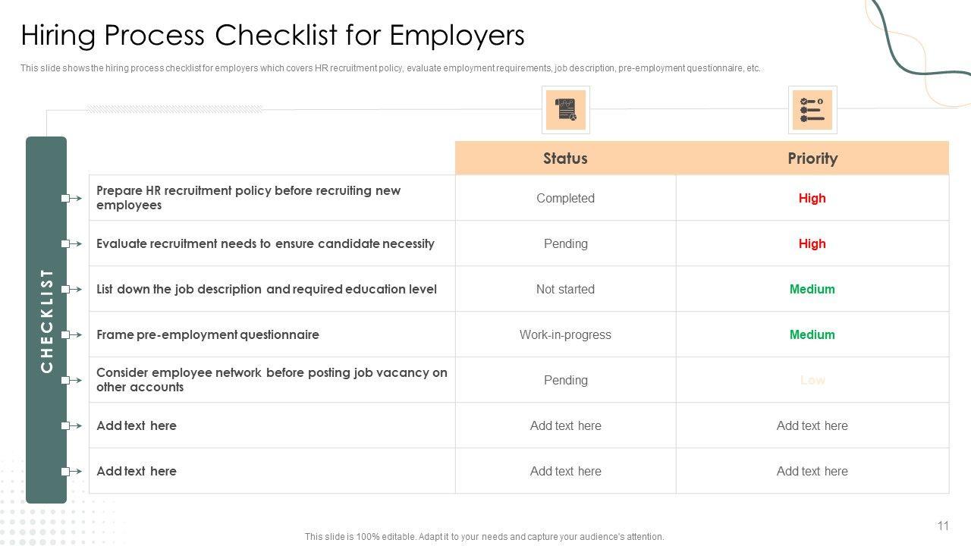Image resolution: width=971 pixels, height=546 pixels.
Task: Click green Medium priority for job description row
Action: pyautogui.click(x=812, y=290)
